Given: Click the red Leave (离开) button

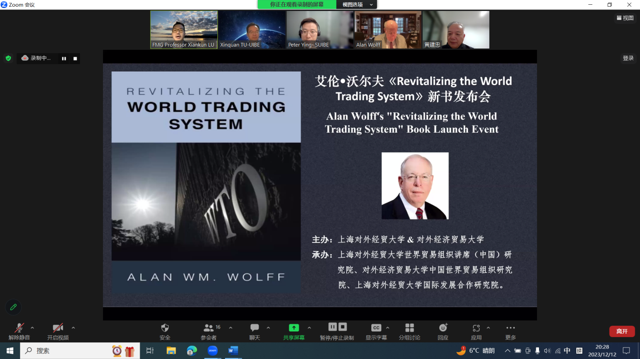Looking at the screenshot, I should point(621,331).
